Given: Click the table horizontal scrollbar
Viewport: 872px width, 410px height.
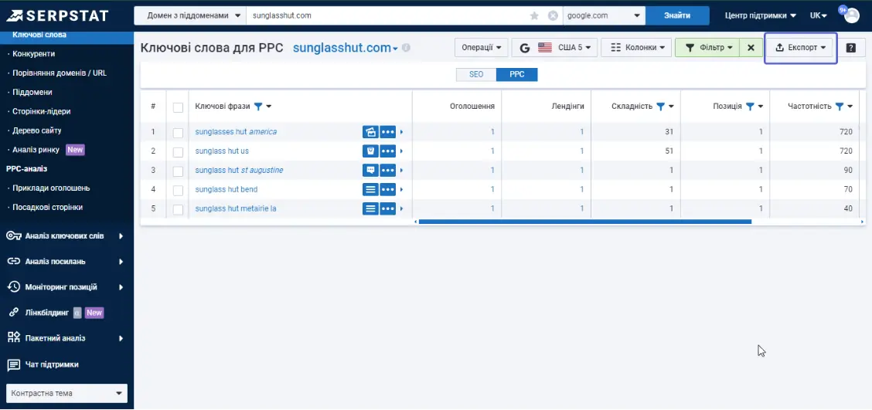Looking at the screenshot, I should [585, 222].
